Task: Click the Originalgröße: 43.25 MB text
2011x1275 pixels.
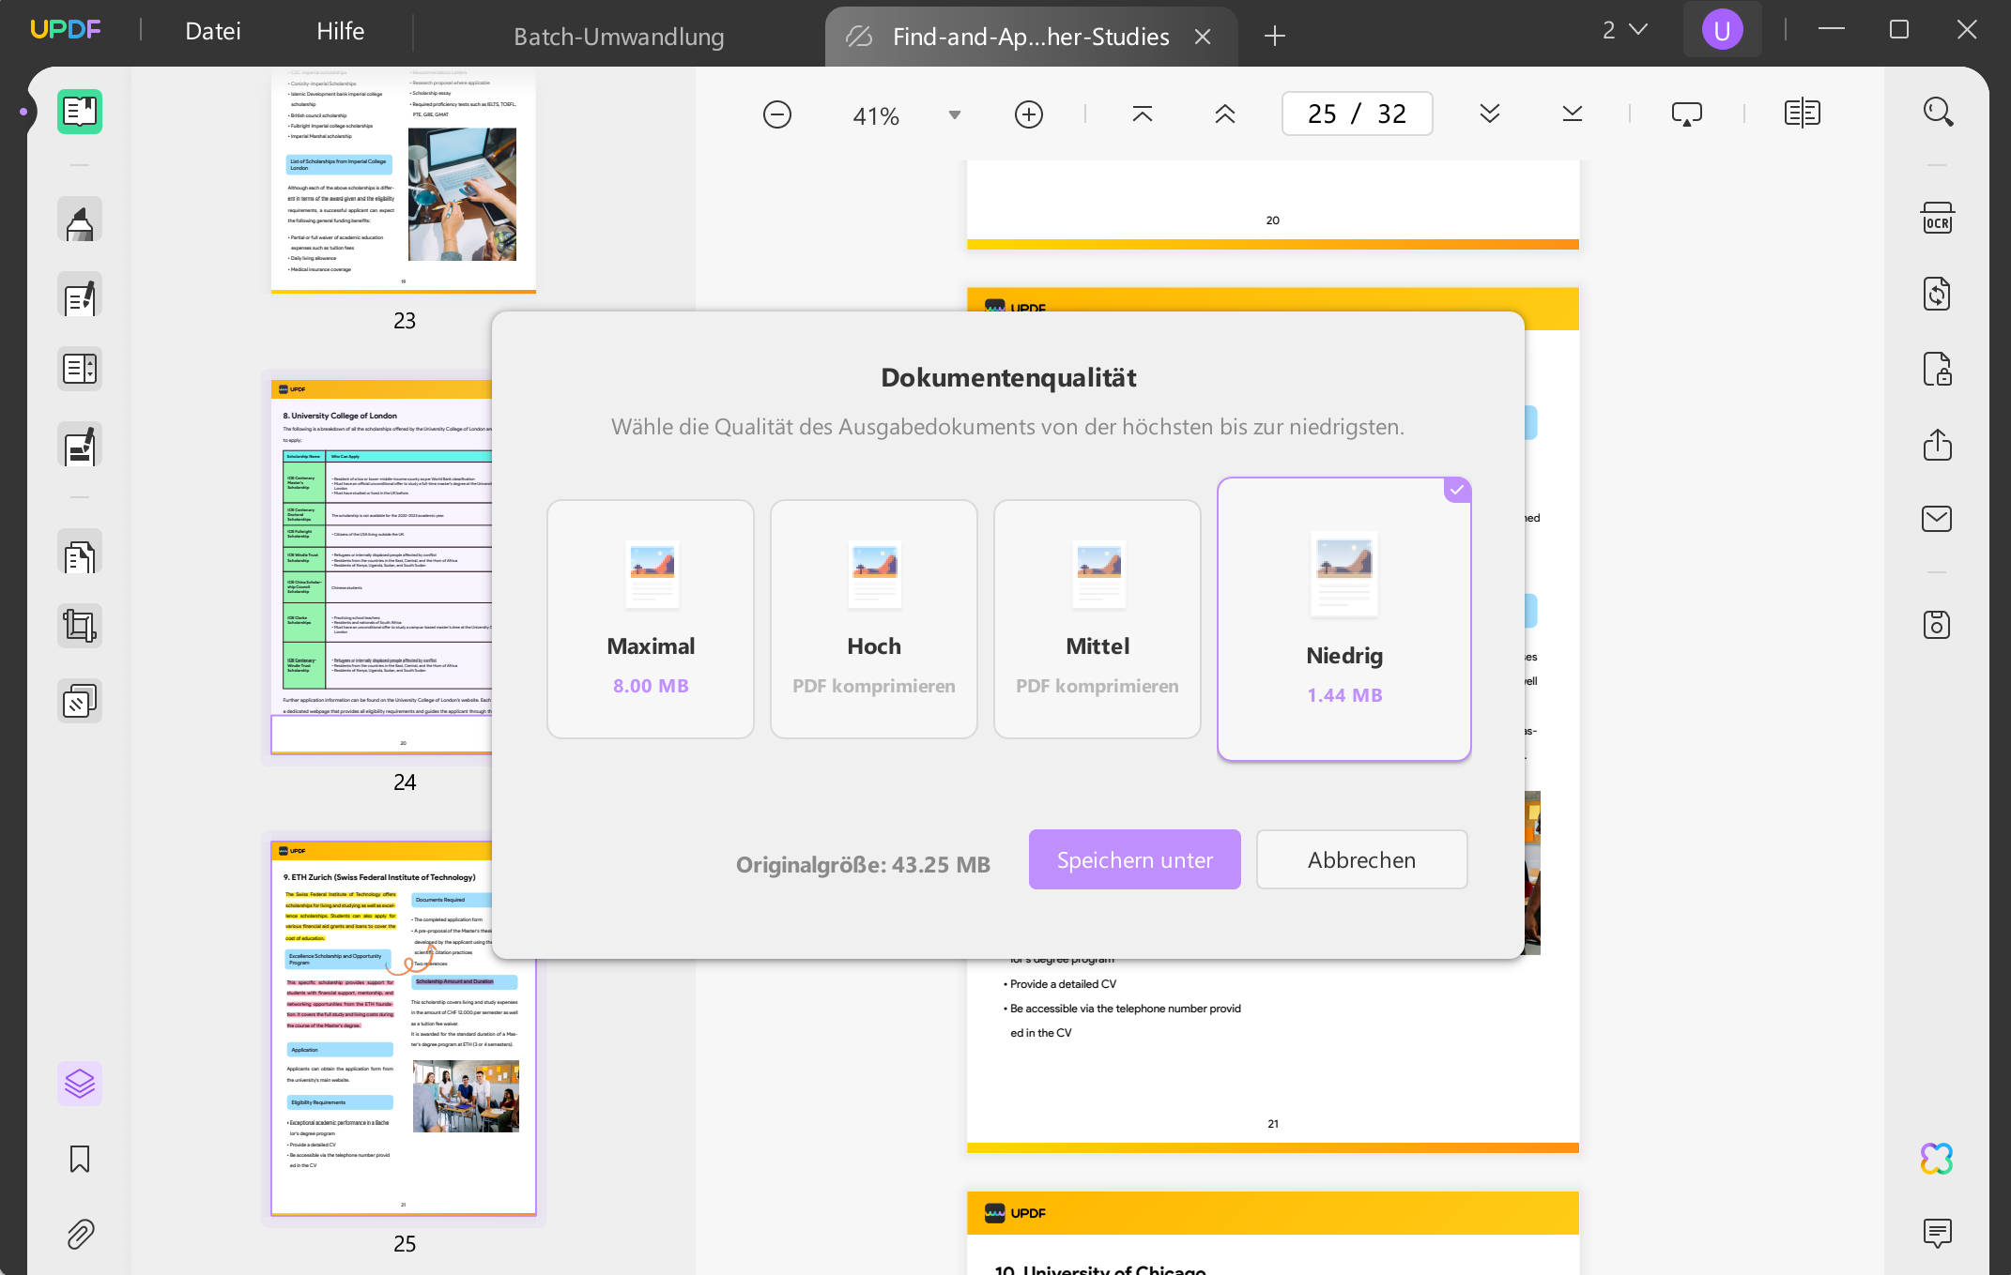Action: point(863,864)
